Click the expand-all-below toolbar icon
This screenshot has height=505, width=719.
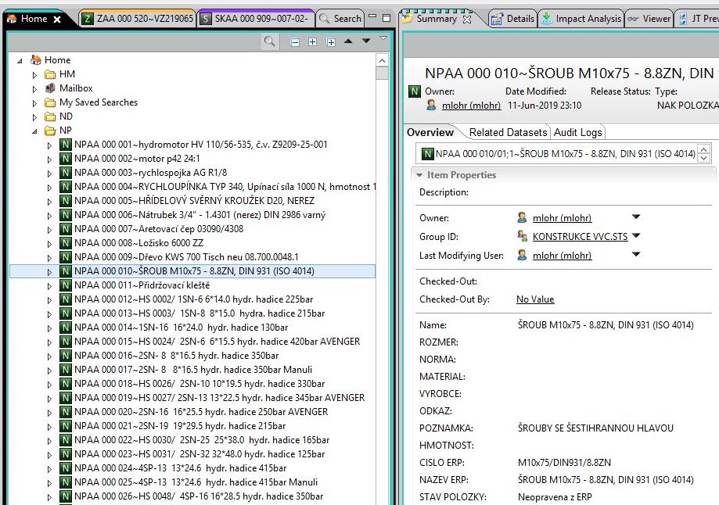[330, 42]
